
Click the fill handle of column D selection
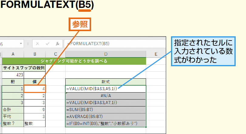(x=146, y=127)
